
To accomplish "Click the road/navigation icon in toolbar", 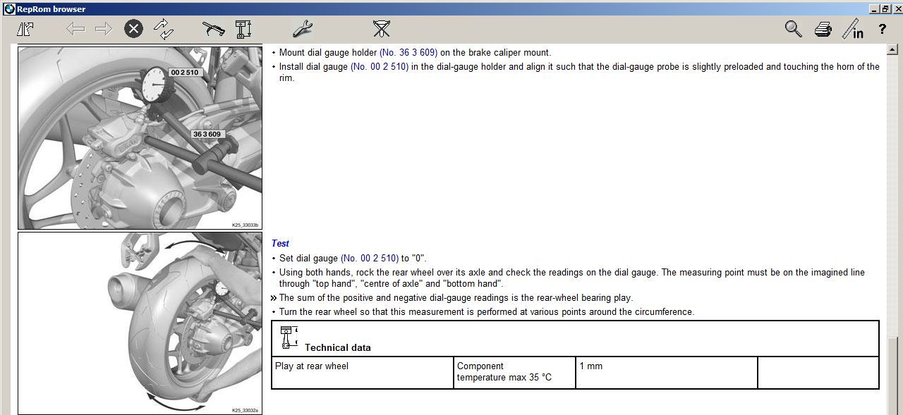I will pos(25,29).
